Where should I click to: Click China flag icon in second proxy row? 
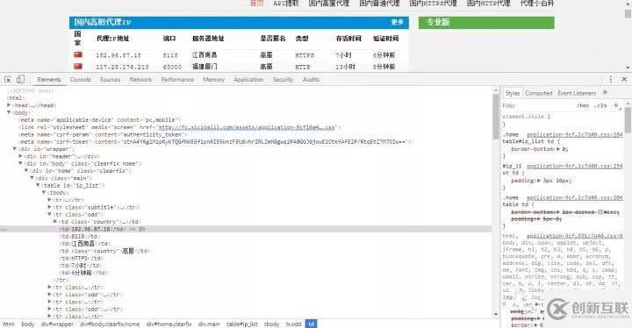78,66
